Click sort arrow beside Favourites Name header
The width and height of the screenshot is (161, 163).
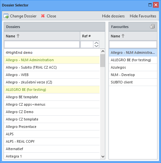pyautogui.click(x=123, y=36)
